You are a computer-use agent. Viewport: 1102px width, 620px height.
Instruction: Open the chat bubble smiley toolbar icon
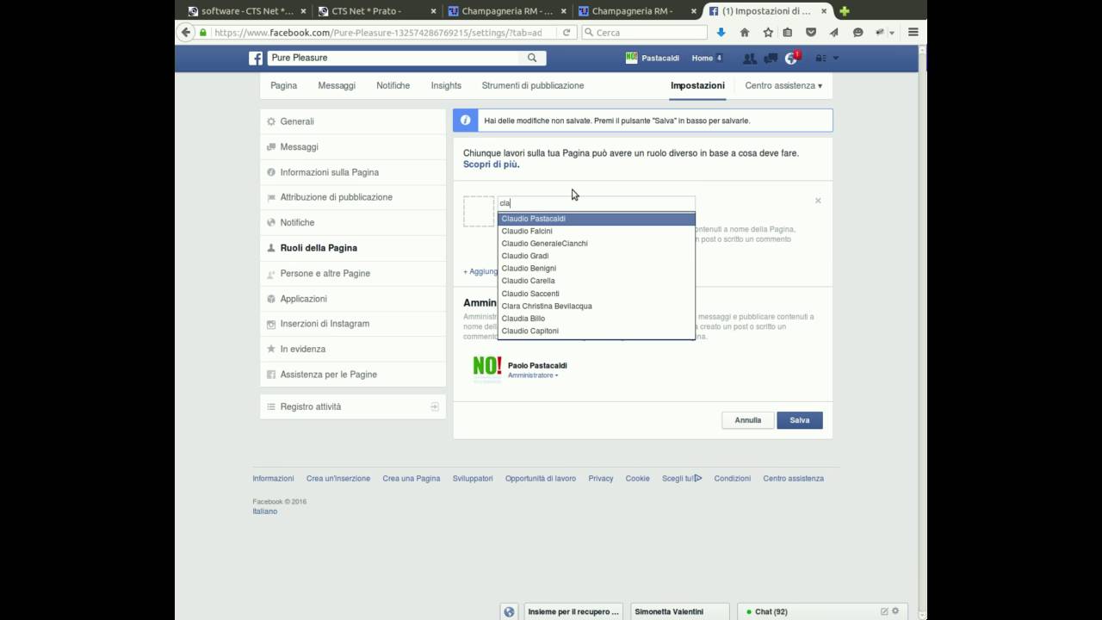857,33
